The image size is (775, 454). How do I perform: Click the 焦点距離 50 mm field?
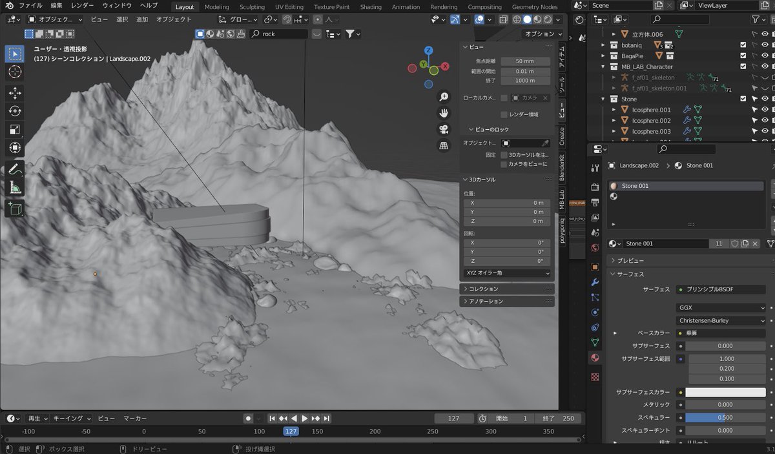[526, 61]
